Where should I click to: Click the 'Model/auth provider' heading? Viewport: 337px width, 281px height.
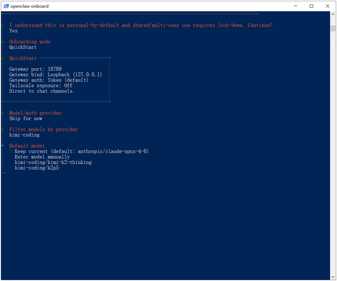tap(35, 113)
